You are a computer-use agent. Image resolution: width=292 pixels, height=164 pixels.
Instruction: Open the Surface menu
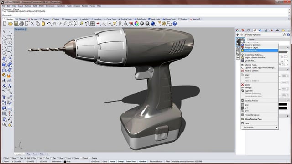[x=28, y=6]
